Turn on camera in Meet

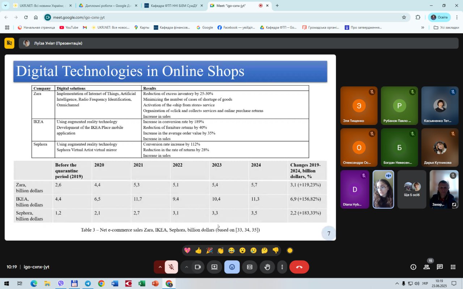pos(198,267)
